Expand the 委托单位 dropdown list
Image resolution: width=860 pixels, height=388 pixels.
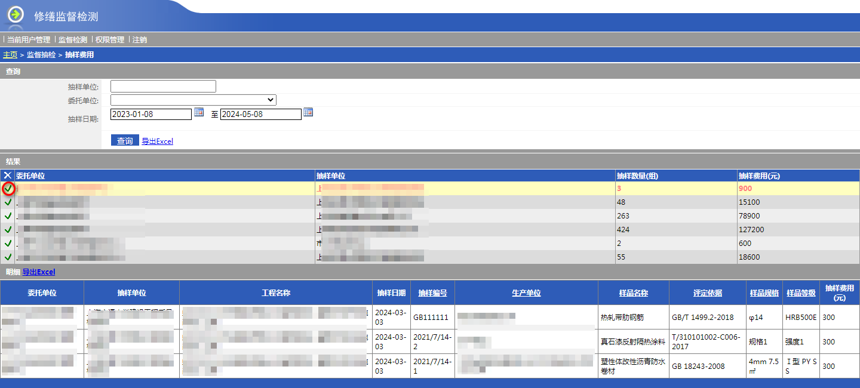pyautogui.click(x=193, y=100)
